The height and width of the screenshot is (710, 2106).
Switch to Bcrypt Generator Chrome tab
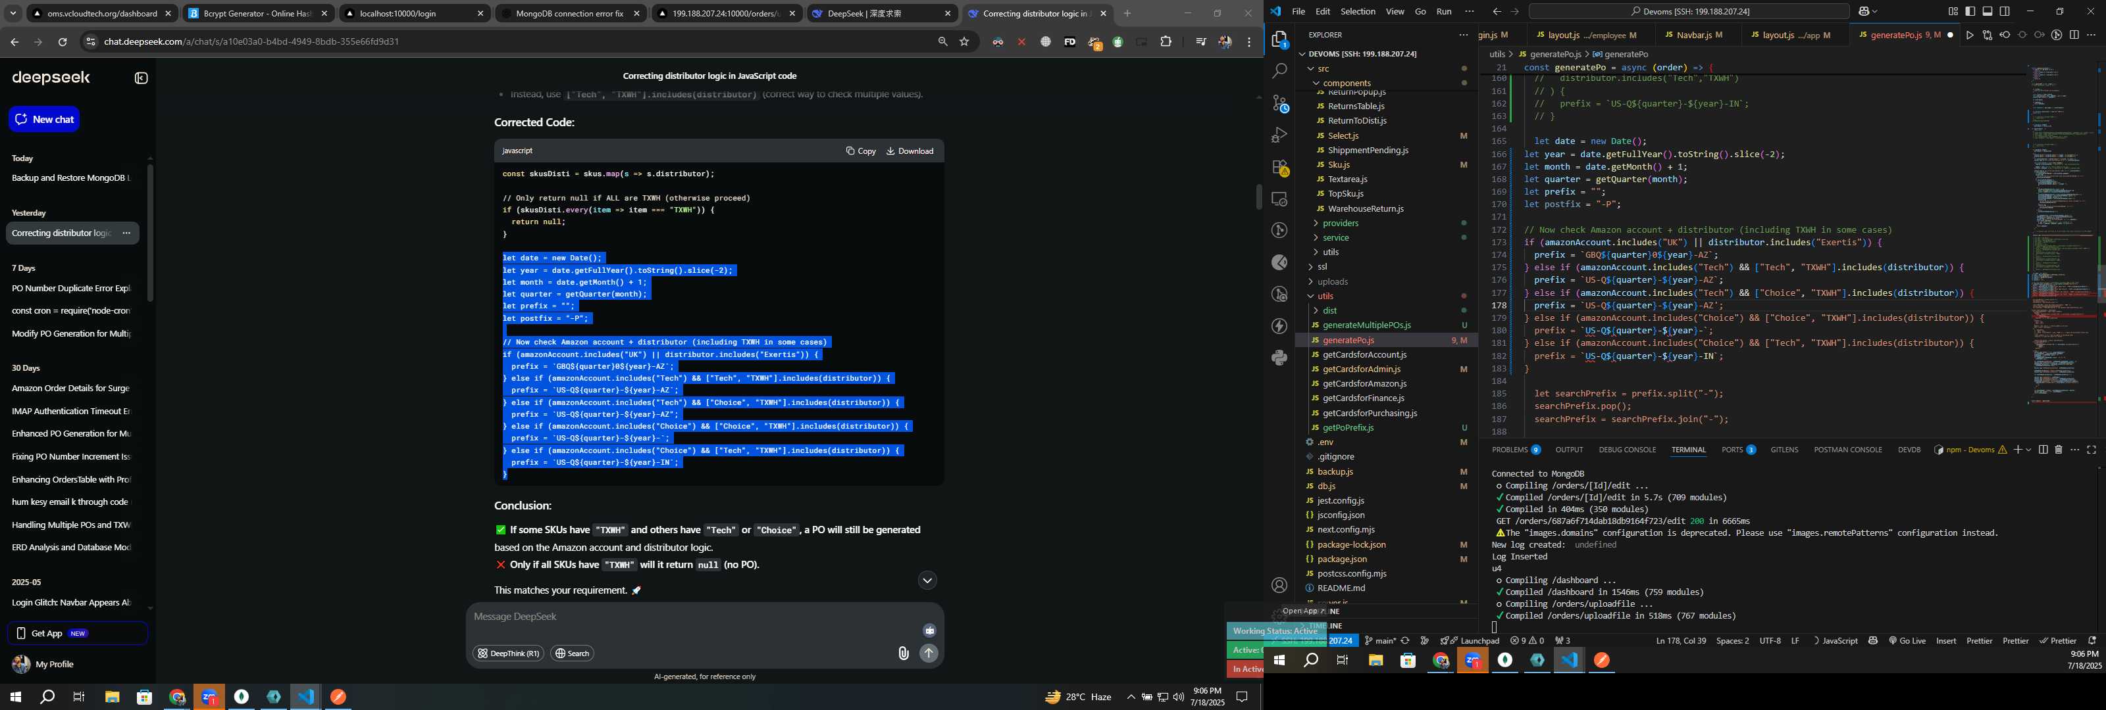257,13
